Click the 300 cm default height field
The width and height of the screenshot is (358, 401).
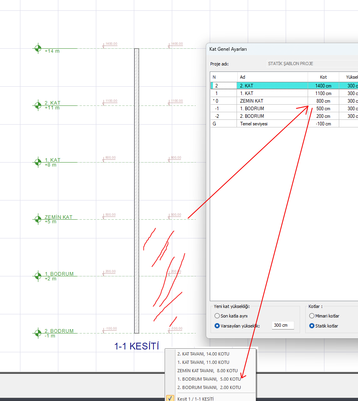pyautogui.click(x=282, y=326)
